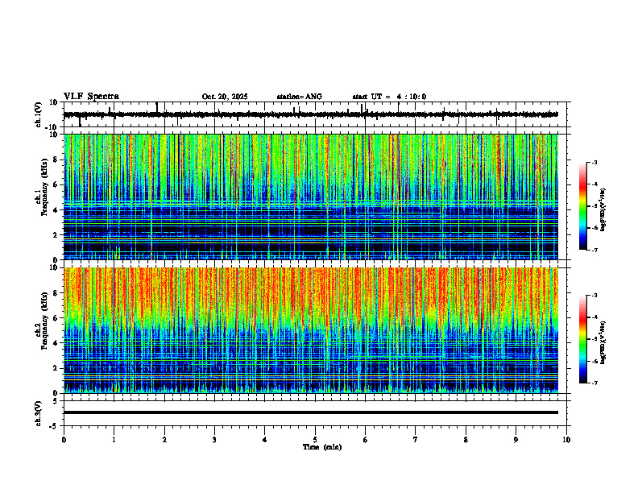Click the -3 label on ch.1 color scale
Viewport: 638px width, 493px height.
tap(594, 162)
